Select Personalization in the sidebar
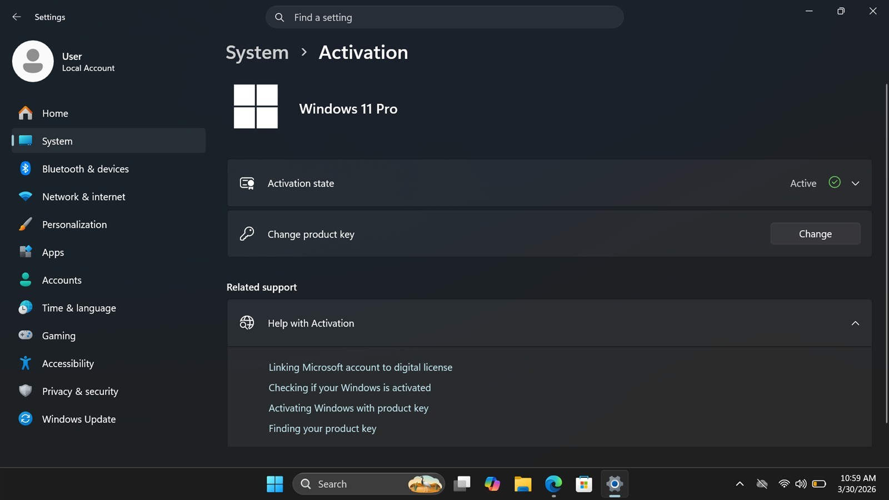This screenshot has width=889, height=500. pyautogui.click(x=108, y=224)
